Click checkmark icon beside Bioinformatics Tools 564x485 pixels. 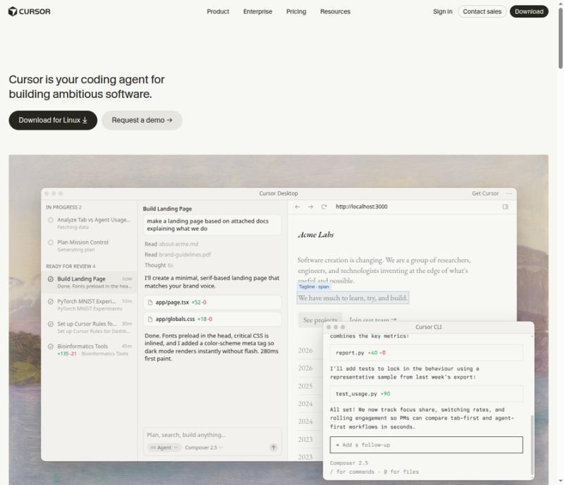(51, 347)
